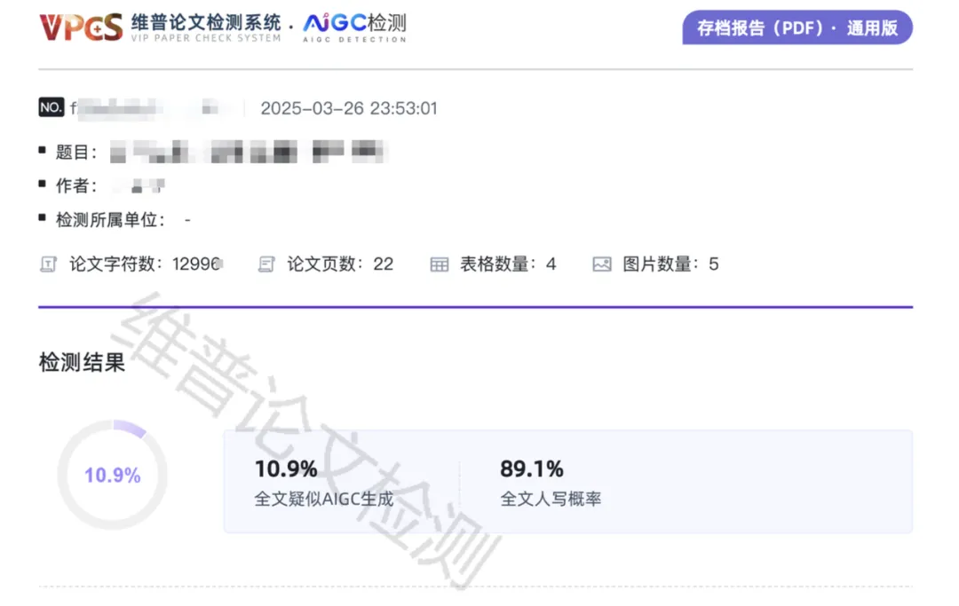The width and height of the screenshot is (959, 606).
Task: Click the bold 10.9% value in the results card
Action: pyautogui.click(x=286, y=468)
